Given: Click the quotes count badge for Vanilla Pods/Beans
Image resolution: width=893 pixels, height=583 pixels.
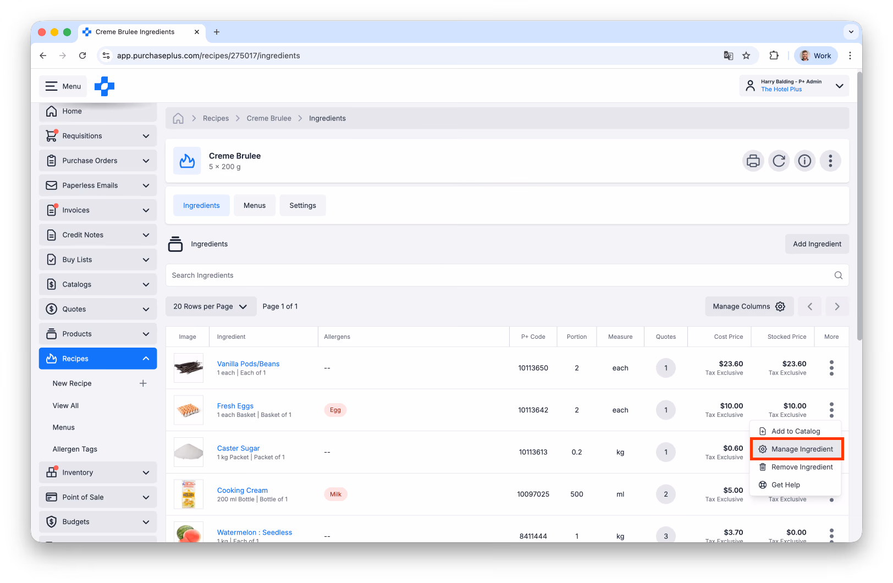Looking at the screenshot, I should pos(666,368).
